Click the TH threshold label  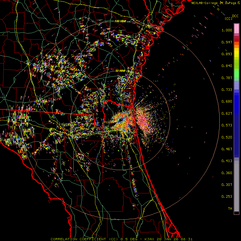click(230, 209)
